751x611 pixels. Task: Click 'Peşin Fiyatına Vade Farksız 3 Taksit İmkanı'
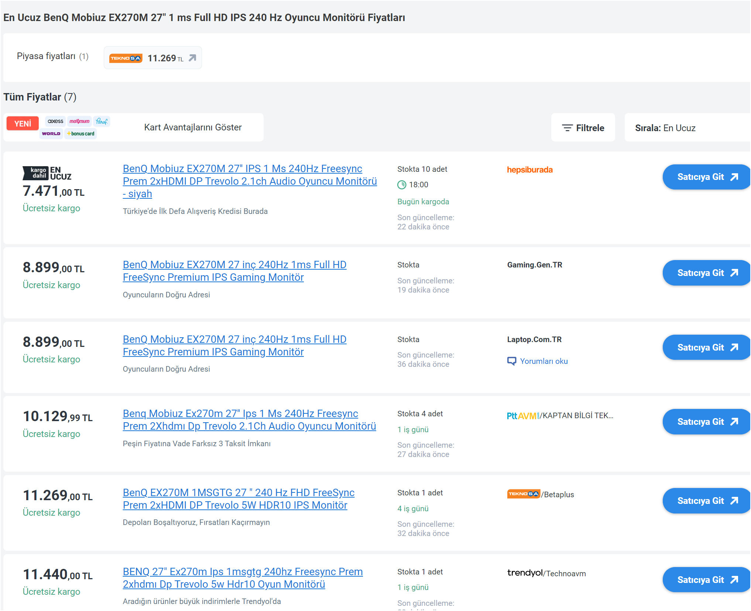pyautogui.click(x=196, y=444)
